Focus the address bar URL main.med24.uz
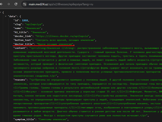This screenshot has width=162, height=122. (61, 4)
